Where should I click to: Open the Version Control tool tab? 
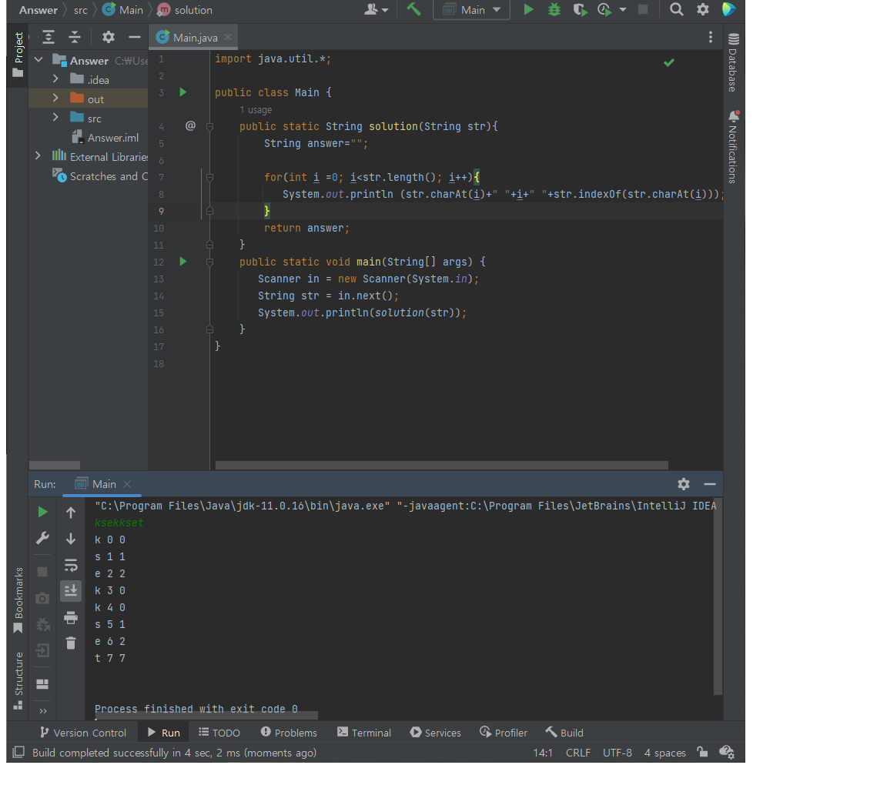click(x=83, y=732)
